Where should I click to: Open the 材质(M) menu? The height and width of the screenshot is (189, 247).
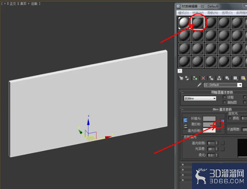(198, 13)
